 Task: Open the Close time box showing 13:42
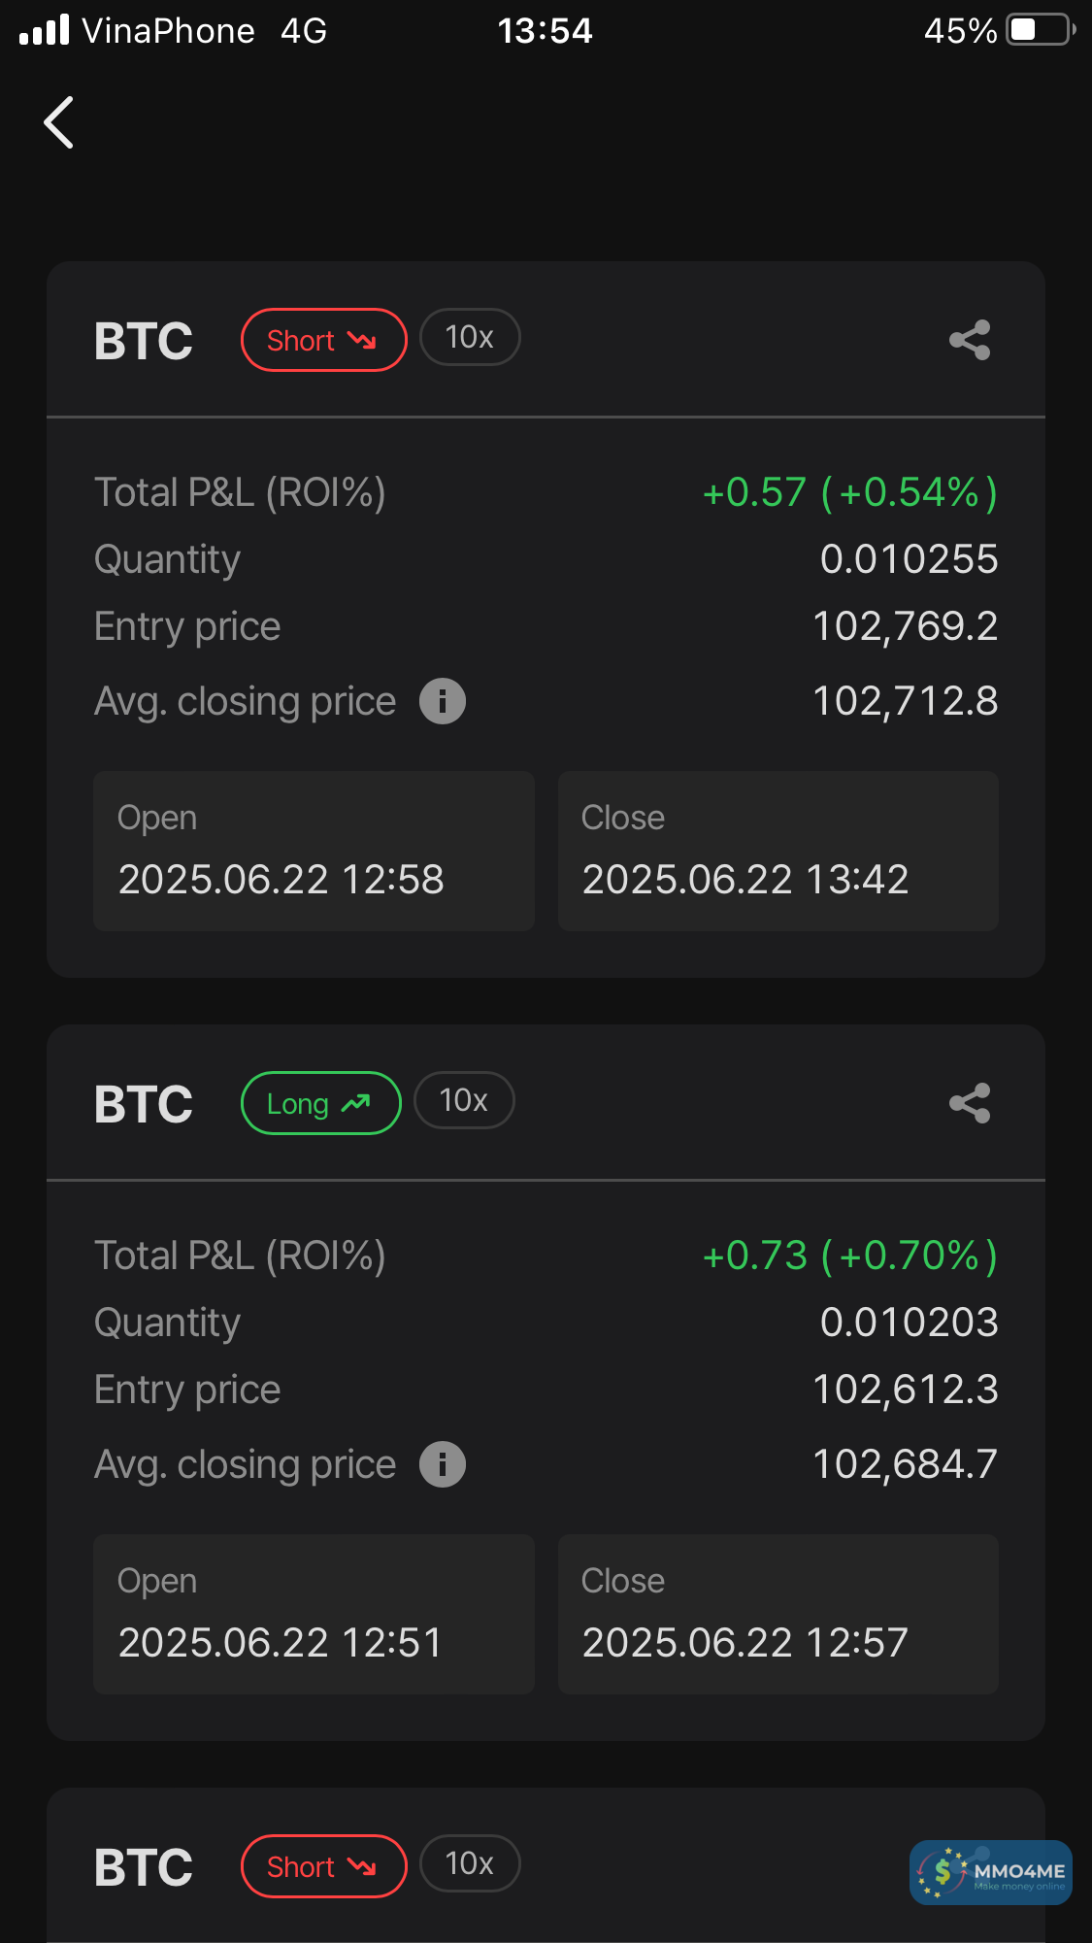[x=778, y=851]
